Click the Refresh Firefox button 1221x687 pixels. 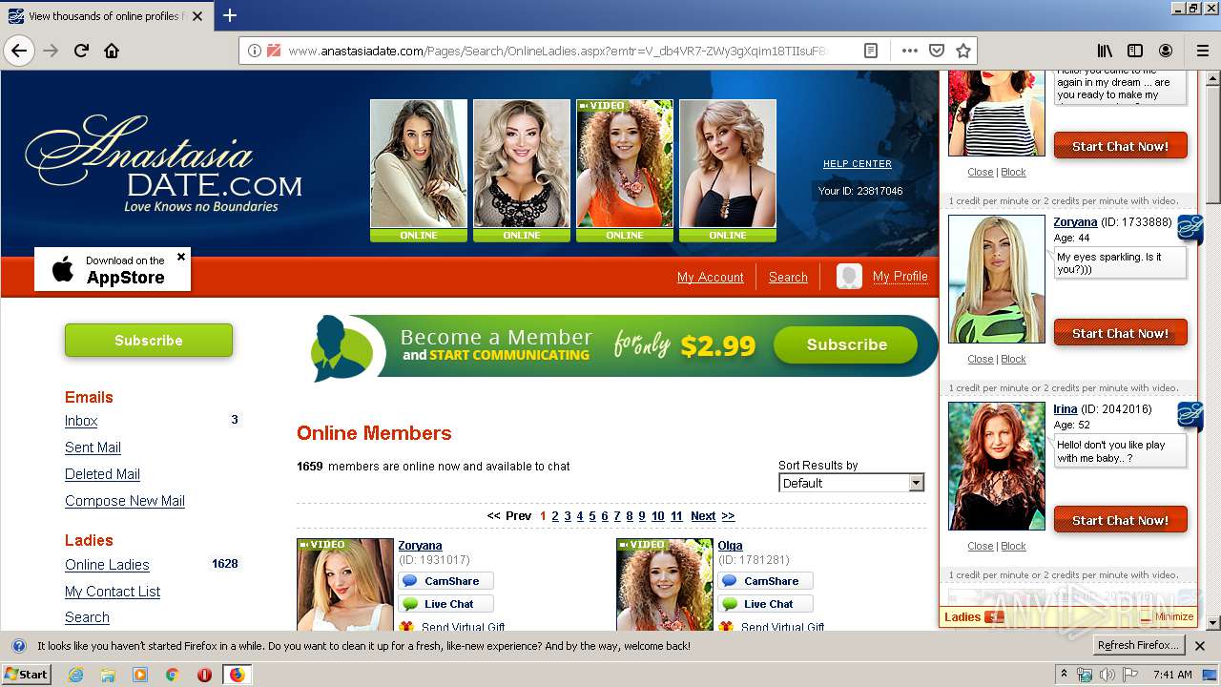[x=1138, y=646]
